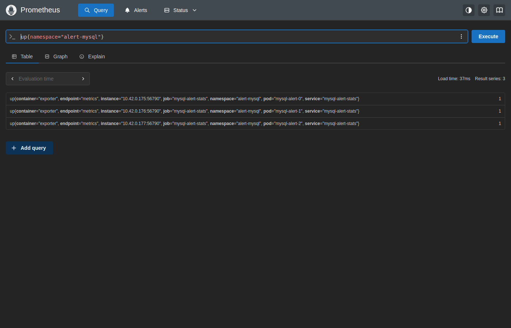The width and height of the screenshot is (511, 328).
Task: Toggle the light/dark theme icon
Action: coord(469,10)
